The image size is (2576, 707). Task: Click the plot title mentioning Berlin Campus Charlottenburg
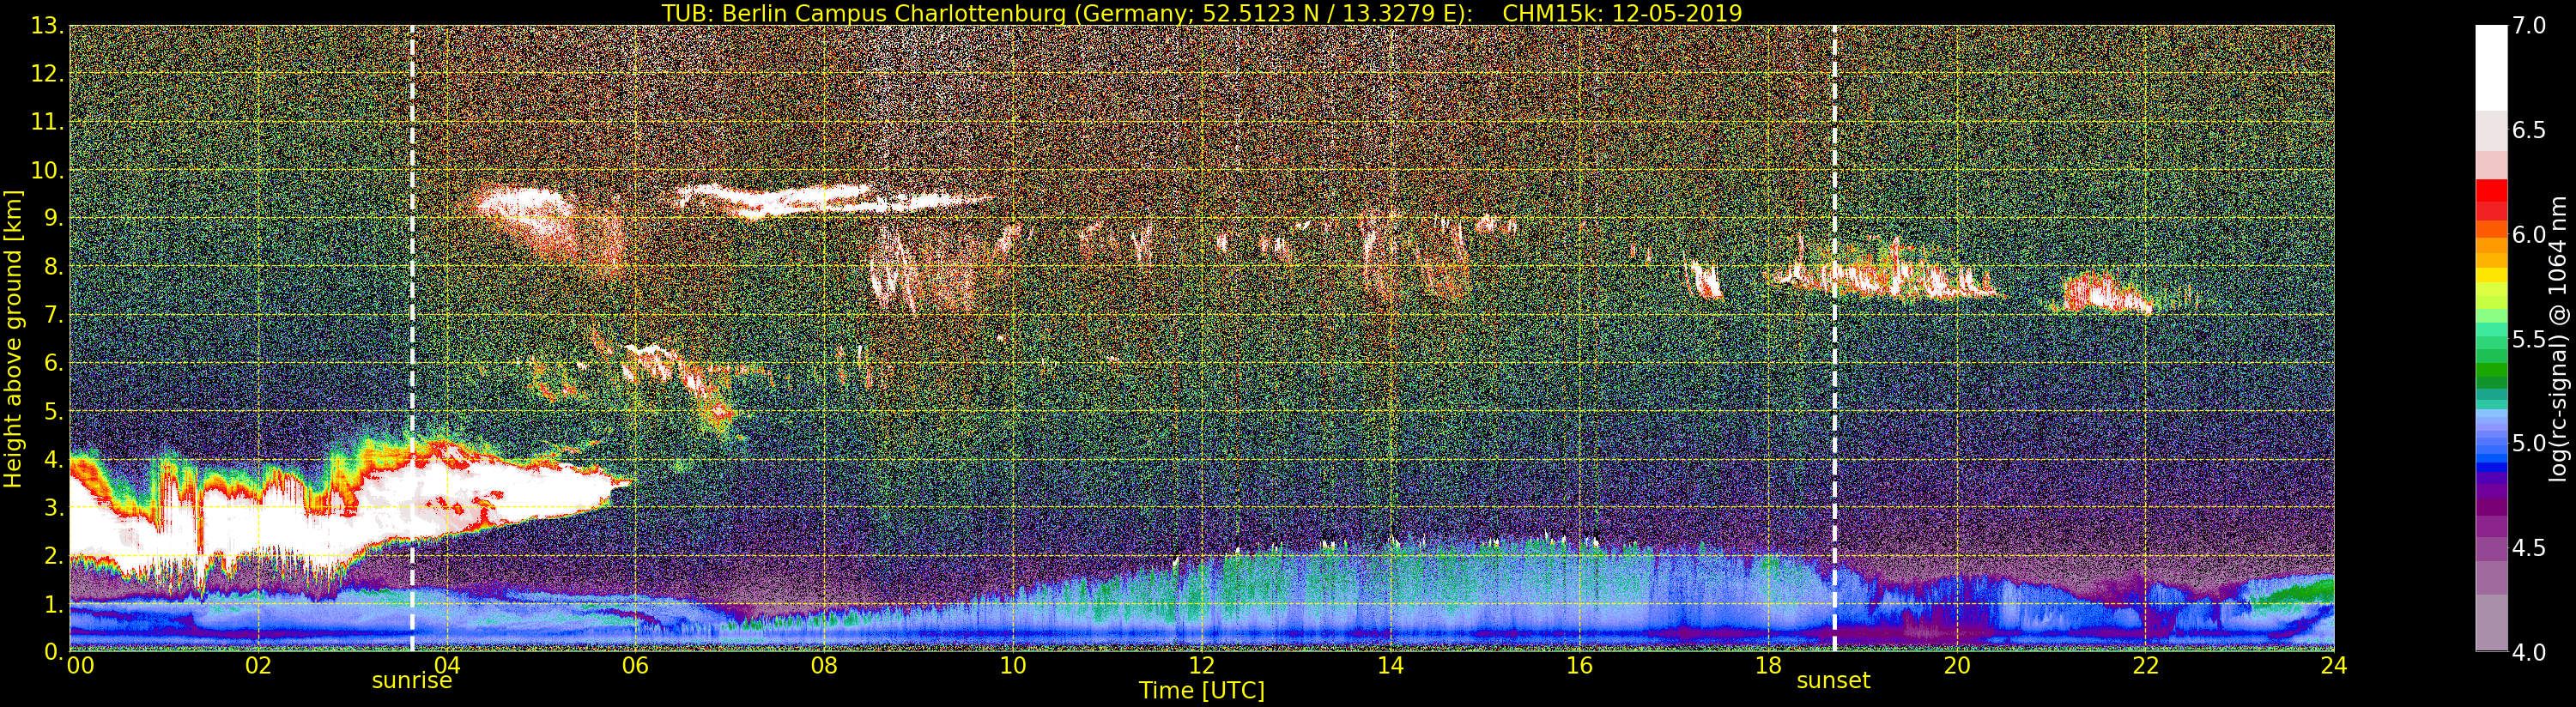pos(1202,13)
